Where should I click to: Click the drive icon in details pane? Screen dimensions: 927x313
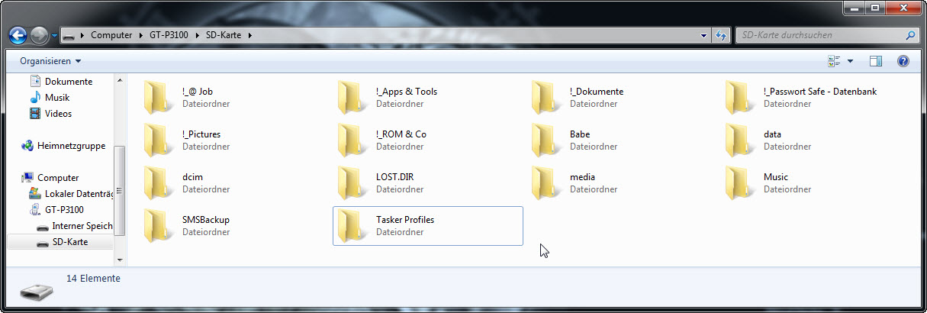36,292
